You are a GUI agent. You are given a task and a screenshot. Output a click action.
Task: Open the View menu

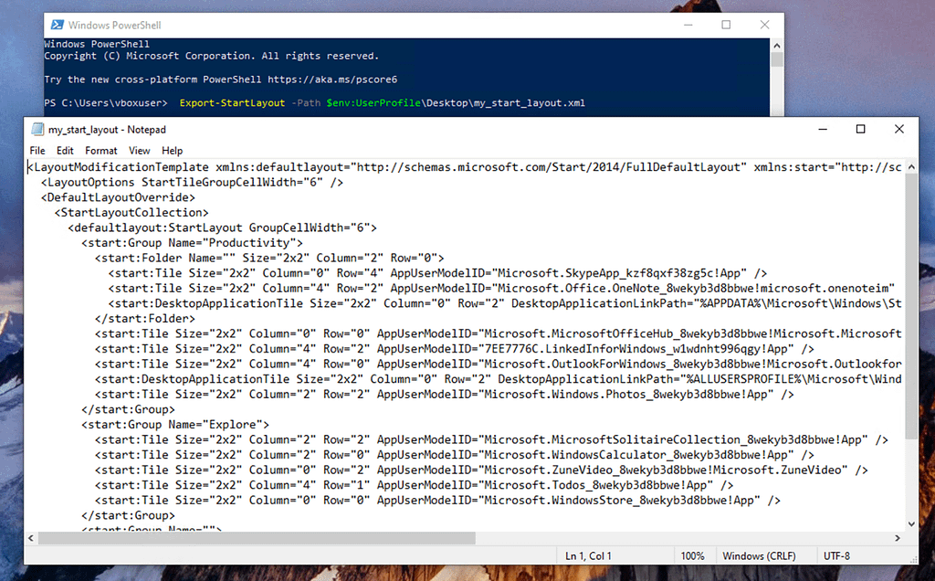pos(139,150)
